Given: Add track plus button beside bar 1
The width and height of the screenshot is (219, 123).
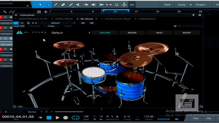Looking at the screenshot, I should (x=46, y=12).
